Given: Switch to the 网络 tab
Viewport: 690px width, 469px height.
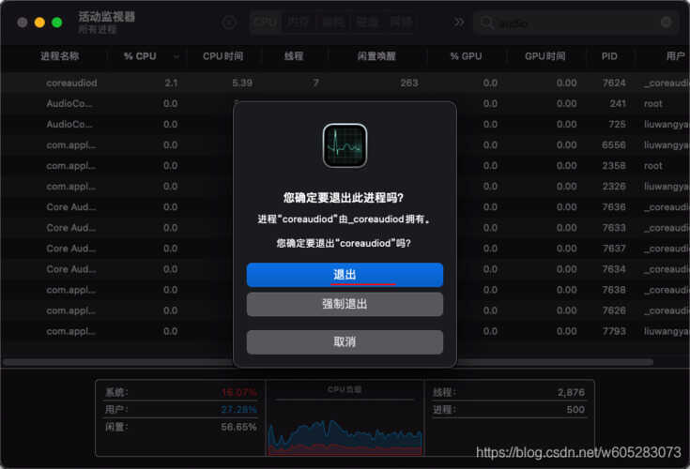Looking at the screenshot, I should pos(401,22).
